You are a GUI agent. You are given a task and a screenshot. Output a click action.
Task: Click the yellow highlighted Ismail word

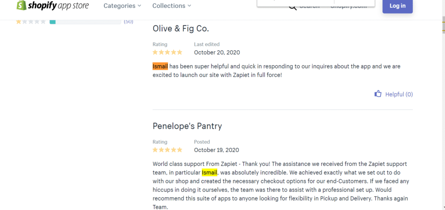click(209, 173)
